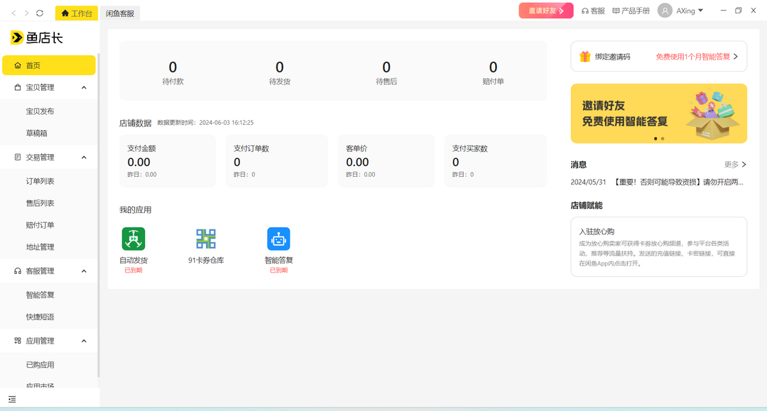Image resolution: width=767 pixels, height=411 pixels.
Task: Switch to the 闲鱼客服 tab
Action: pos(120,13)
